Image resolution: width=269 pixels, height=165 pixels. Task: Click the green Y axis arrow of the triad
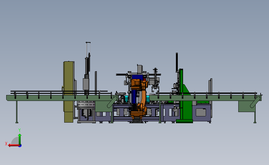coord(20,139)
